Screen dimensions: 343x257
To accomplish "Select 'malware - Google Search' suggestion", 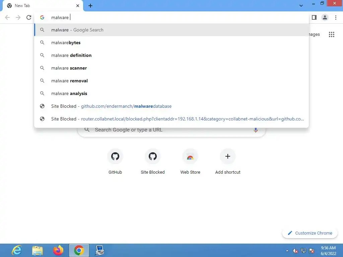I will [171, 30].
